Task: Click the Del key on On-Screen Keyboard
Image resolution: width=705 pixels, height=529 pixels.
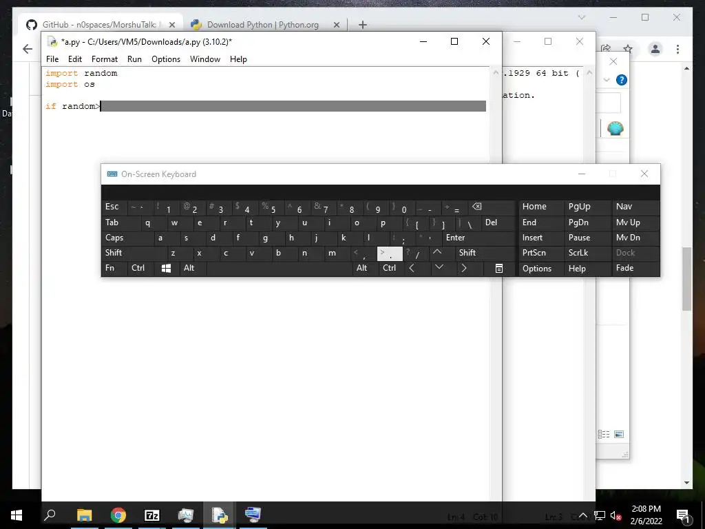Action: coord(498,222)
